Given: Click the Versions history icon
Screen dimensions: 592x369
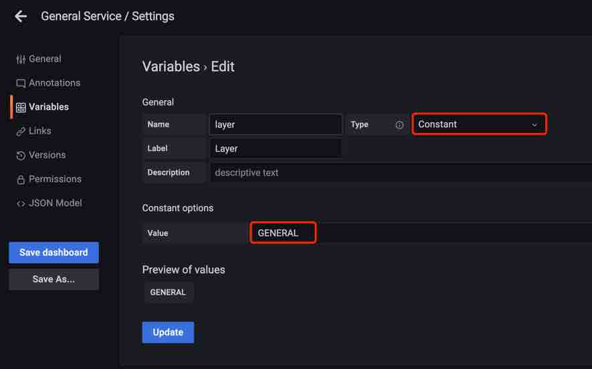Looking at the screenshot, I should (21, 156).
